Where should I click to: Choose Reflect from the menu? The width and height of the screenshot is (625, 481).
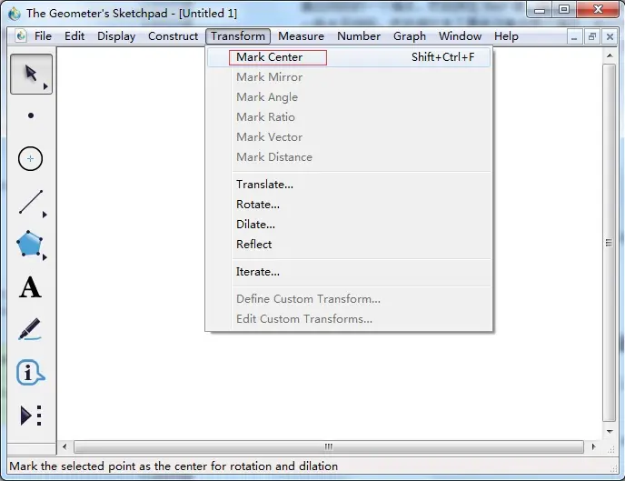coord(349,244)
